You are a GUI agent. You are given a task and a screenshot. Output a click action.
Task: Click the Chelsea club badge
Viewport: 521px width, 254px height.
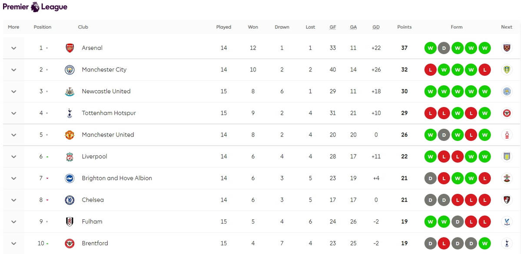pyautogui.click(x=70, y=200)
